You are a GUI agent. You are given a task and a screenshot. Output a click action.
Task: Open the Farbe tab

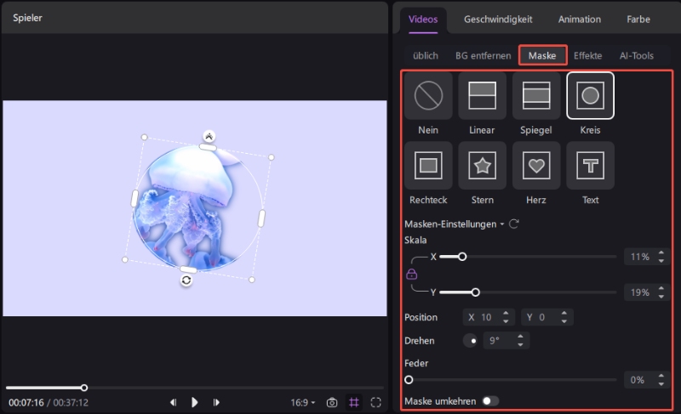click(638, 19)
